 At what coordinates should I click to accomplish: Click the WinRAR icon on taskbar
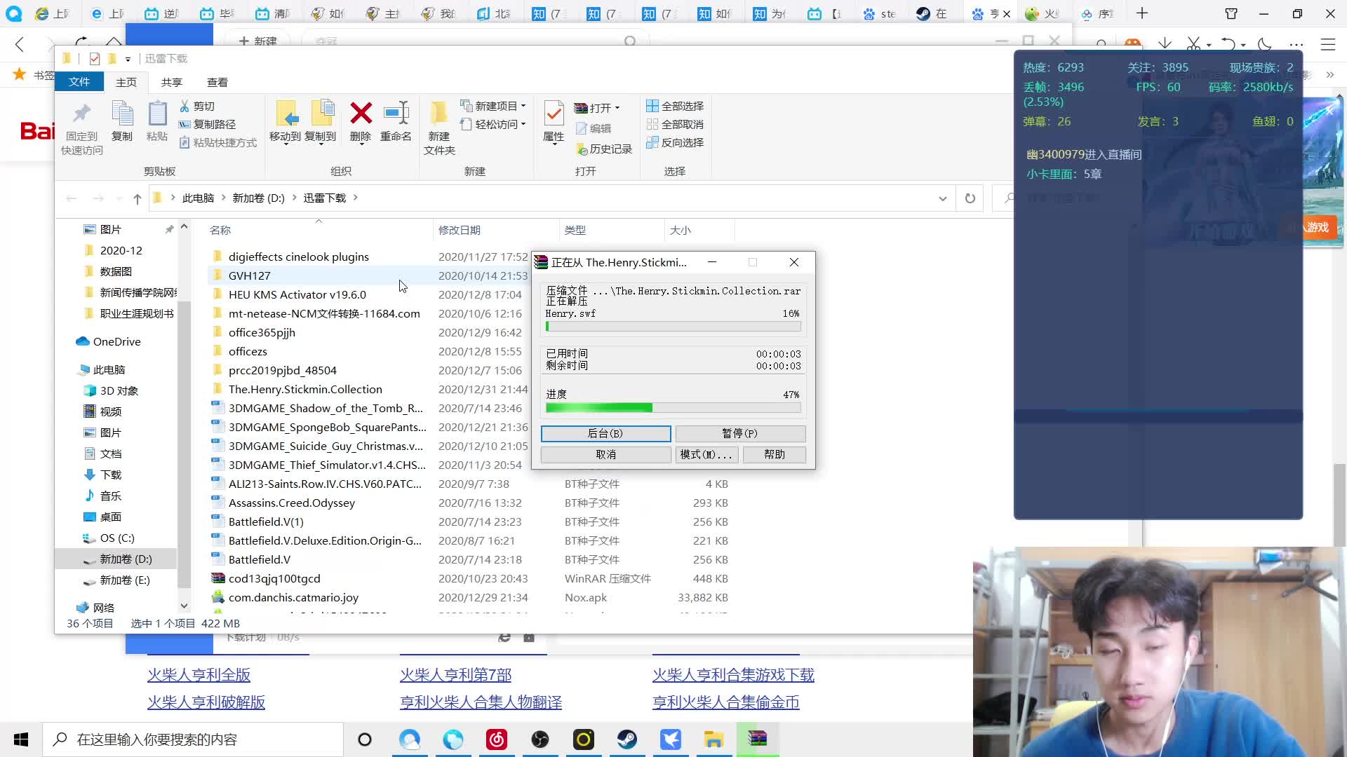click(x=758, y=739)
